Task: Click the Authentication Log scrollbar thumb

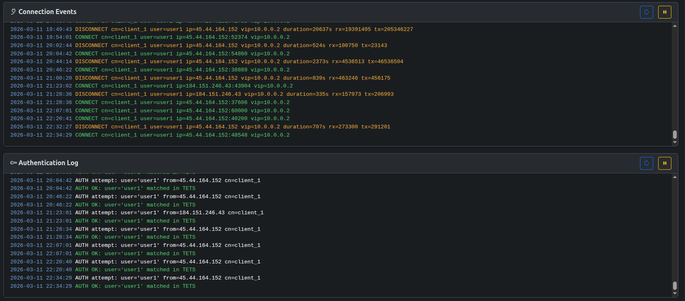Action: 675,286
